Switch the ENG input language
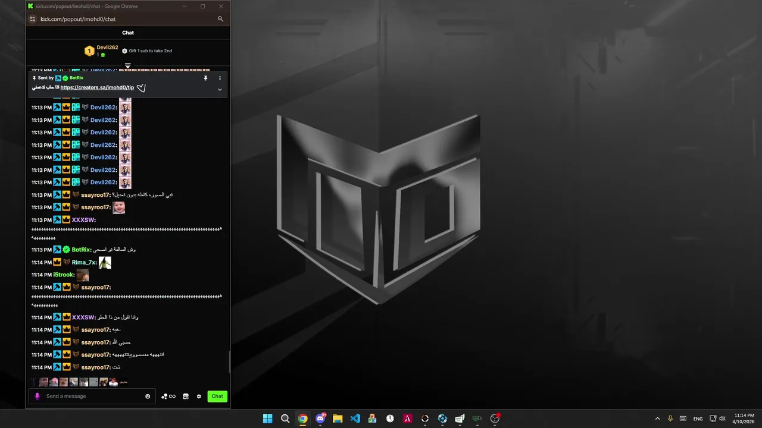 click(x=698, y=418)
